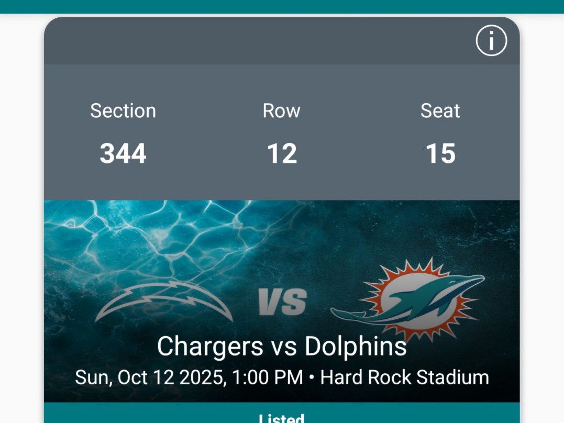Tap the VS graphic between logos
The height and width of the screenshot is (423, 564).
point(282,303)
